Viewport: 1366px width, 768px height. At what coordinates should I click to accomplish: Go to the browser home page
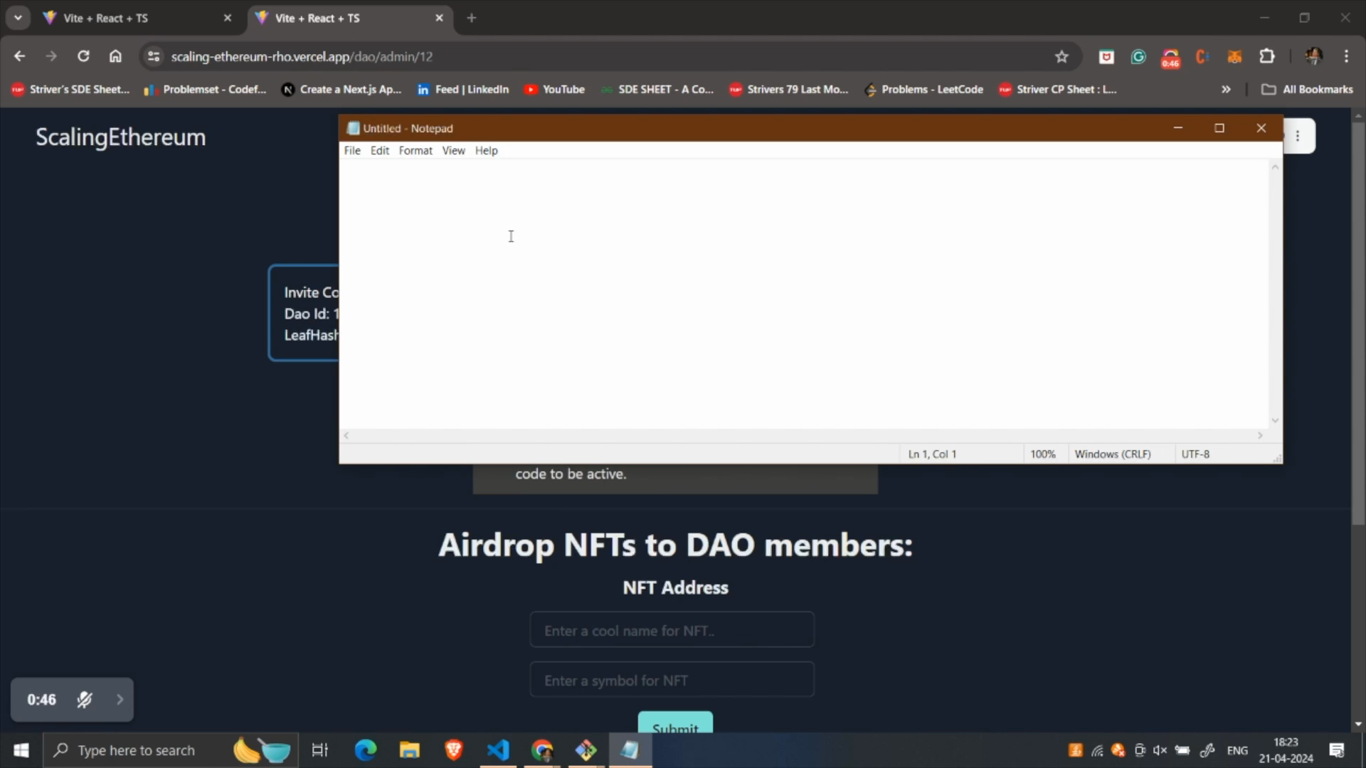115,56
